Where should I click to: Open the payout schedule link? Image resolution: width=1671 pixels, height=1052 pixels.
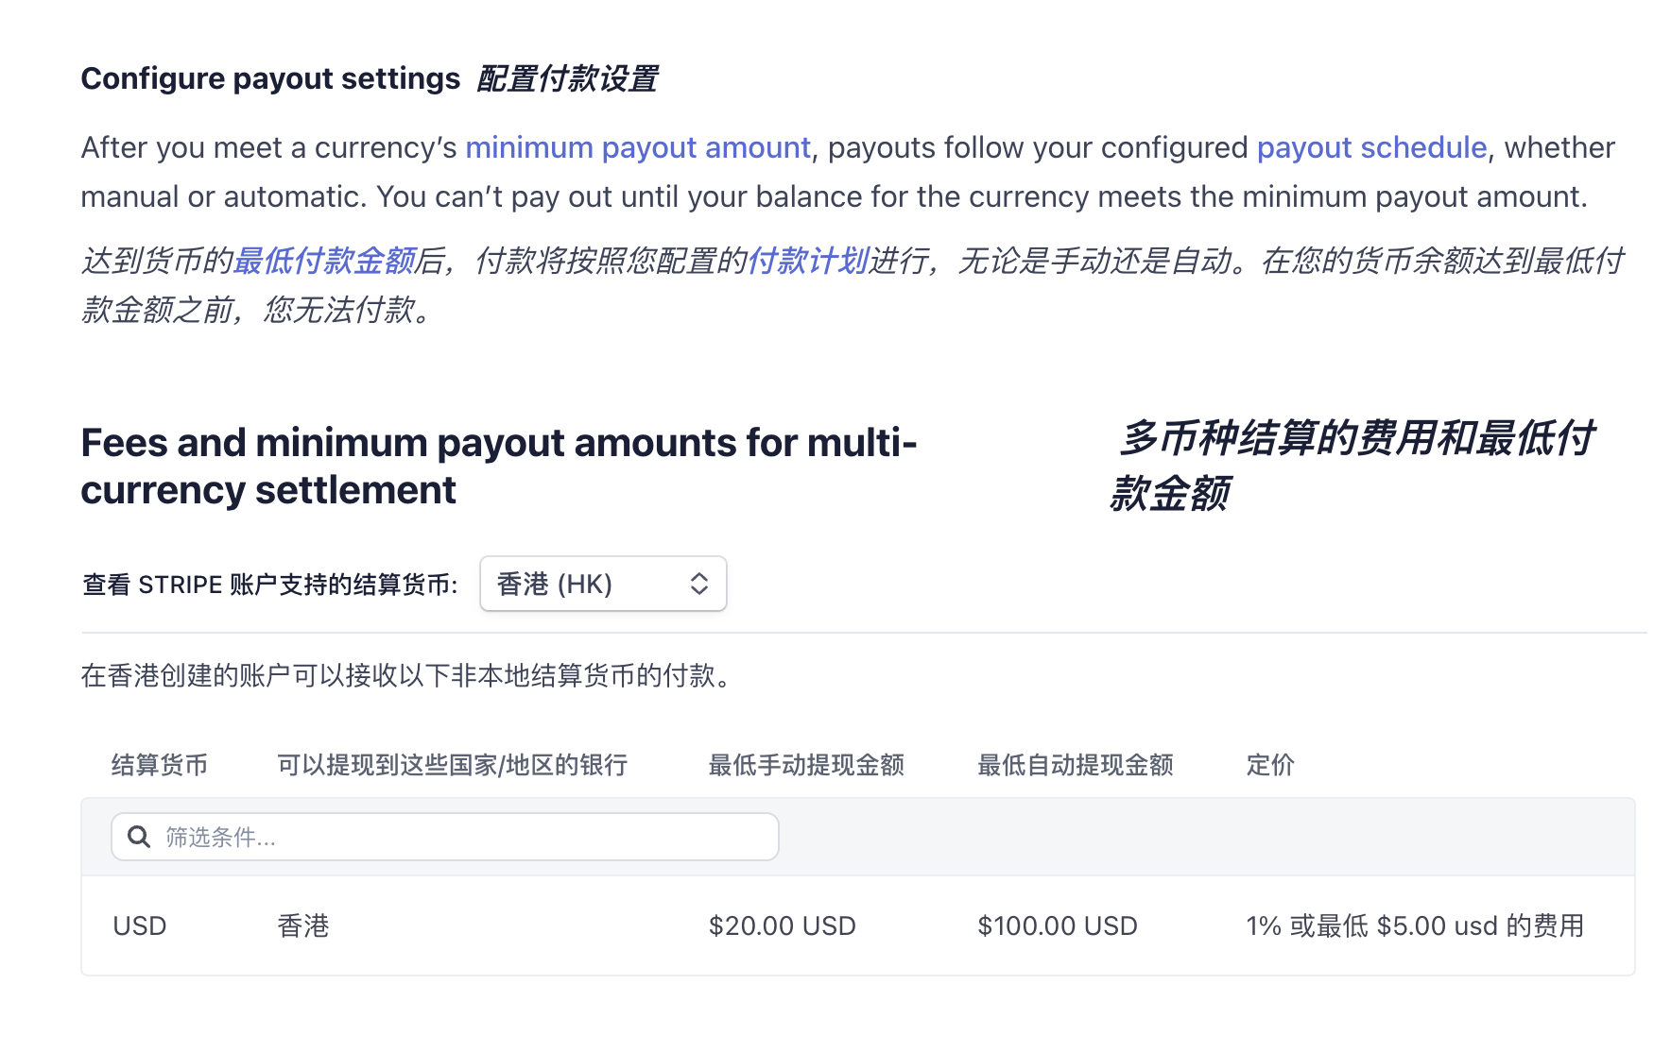[1371, 147]
